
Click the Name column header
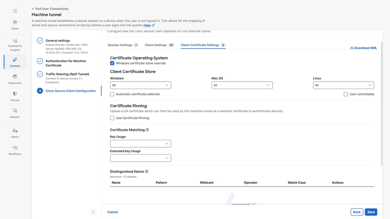116,182
